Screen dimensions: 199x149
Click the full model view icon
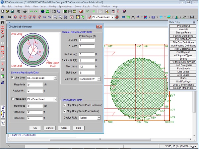[x=72, y=17]
